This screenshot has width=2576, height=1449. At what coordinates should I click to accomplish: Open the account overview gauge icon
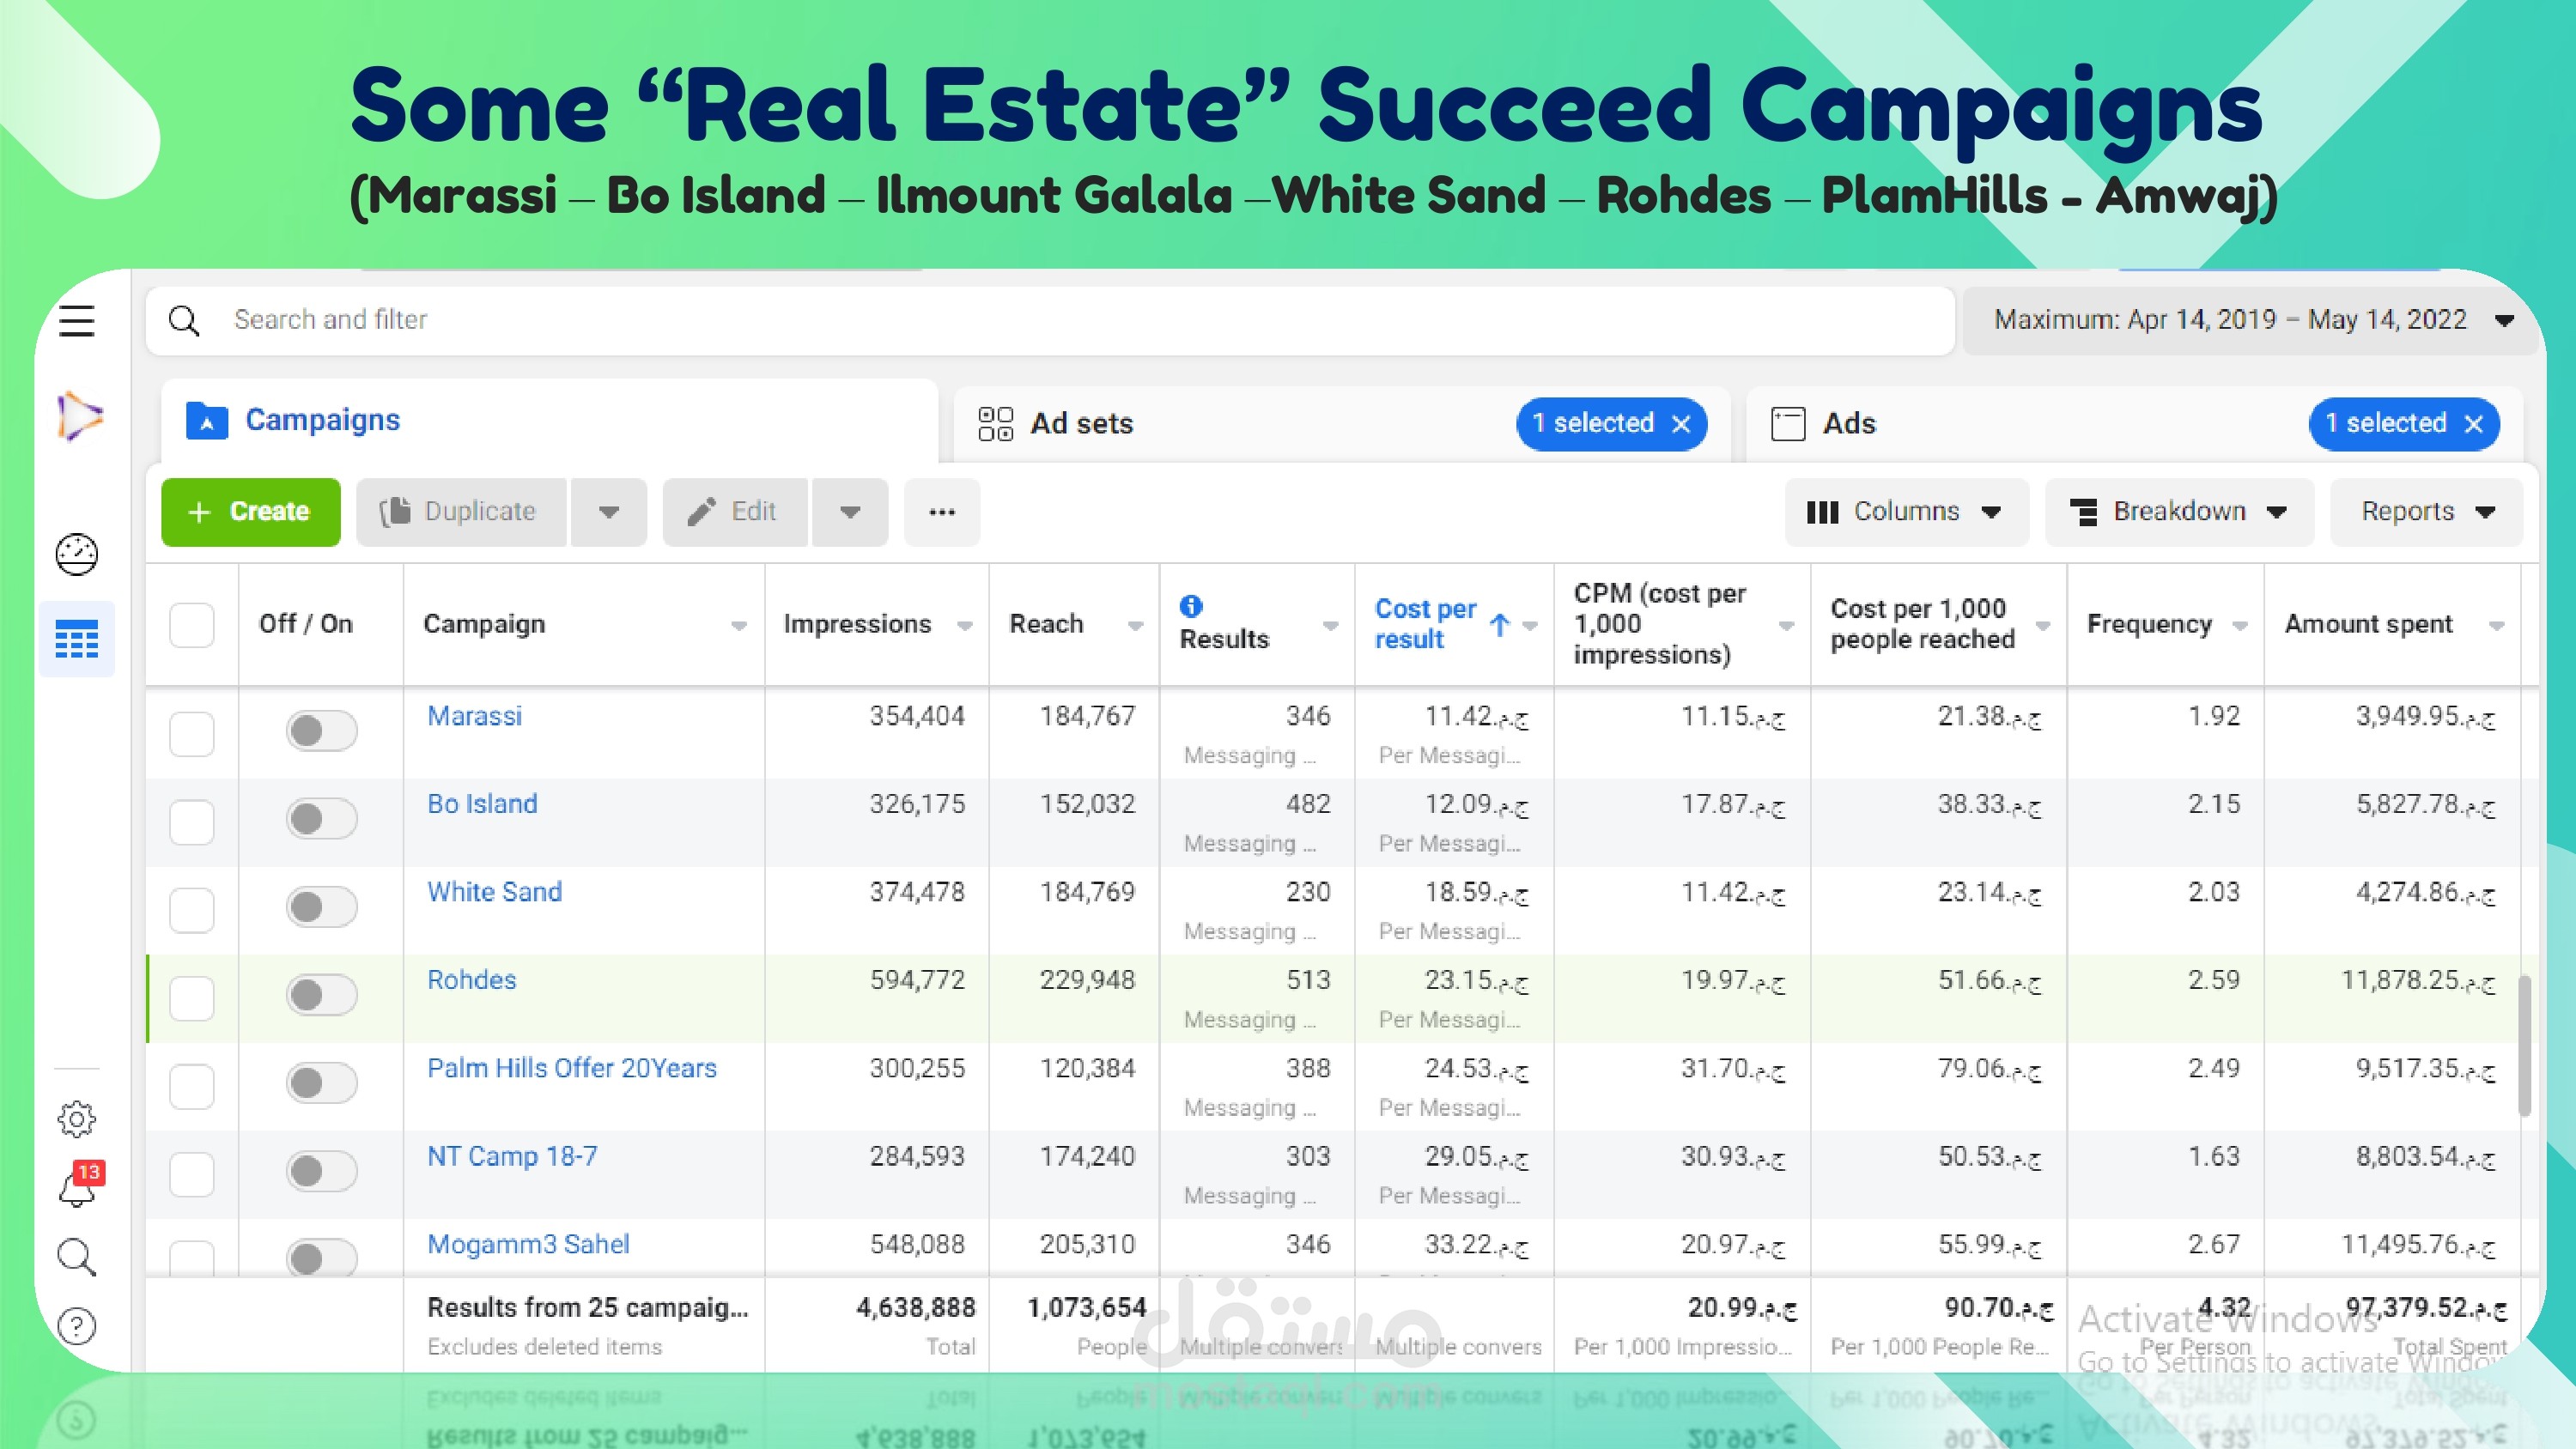point(77,554)
